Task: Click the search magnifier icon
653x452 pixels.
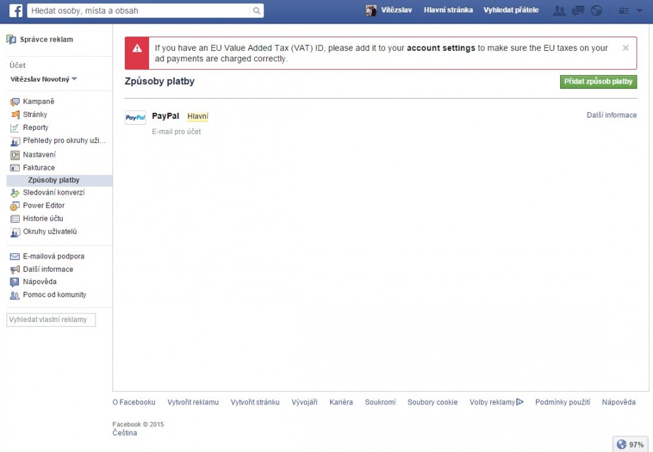Action: tap(257, 10)
